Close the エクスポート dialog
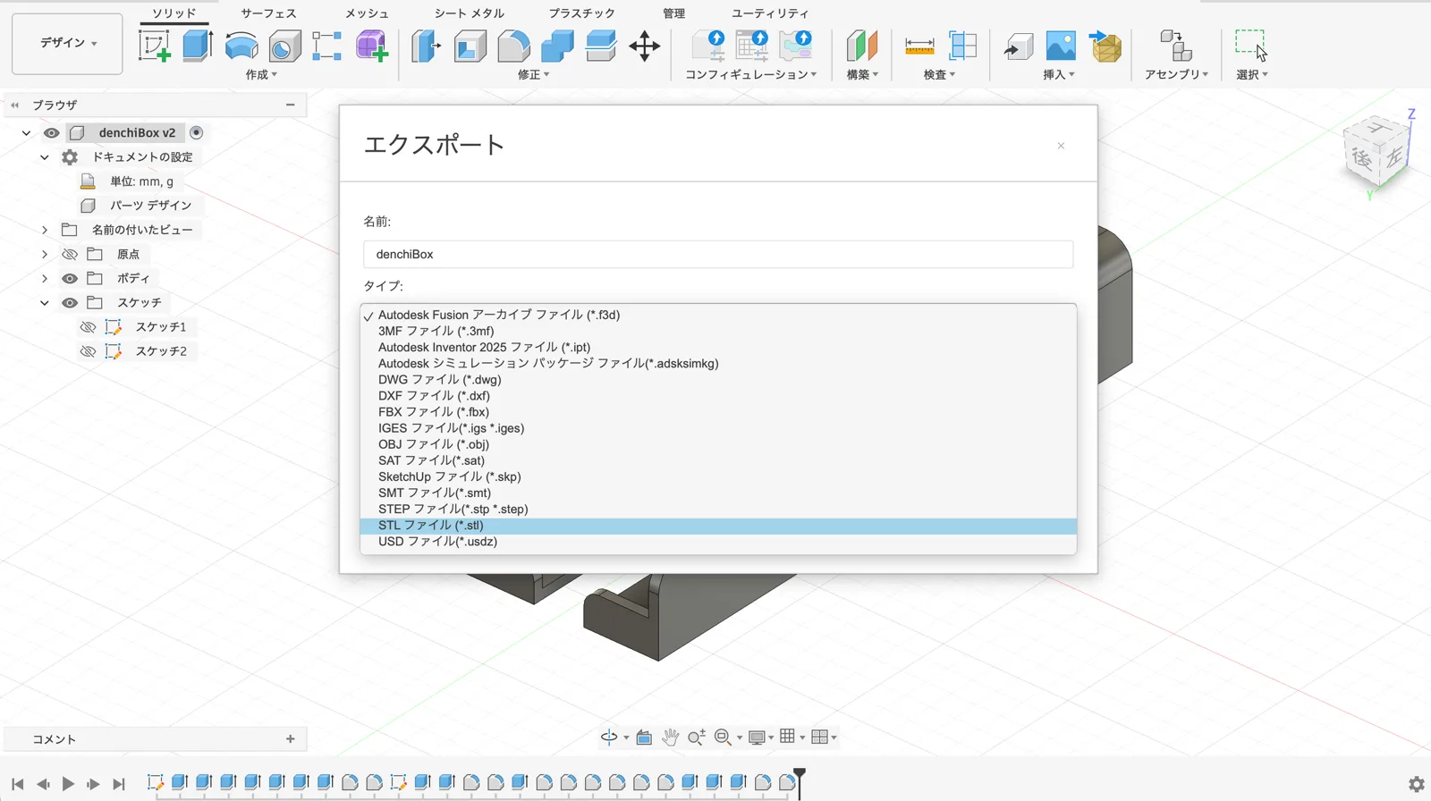The height and width of the screenshot is (801, 1431). coord(1061,146)
